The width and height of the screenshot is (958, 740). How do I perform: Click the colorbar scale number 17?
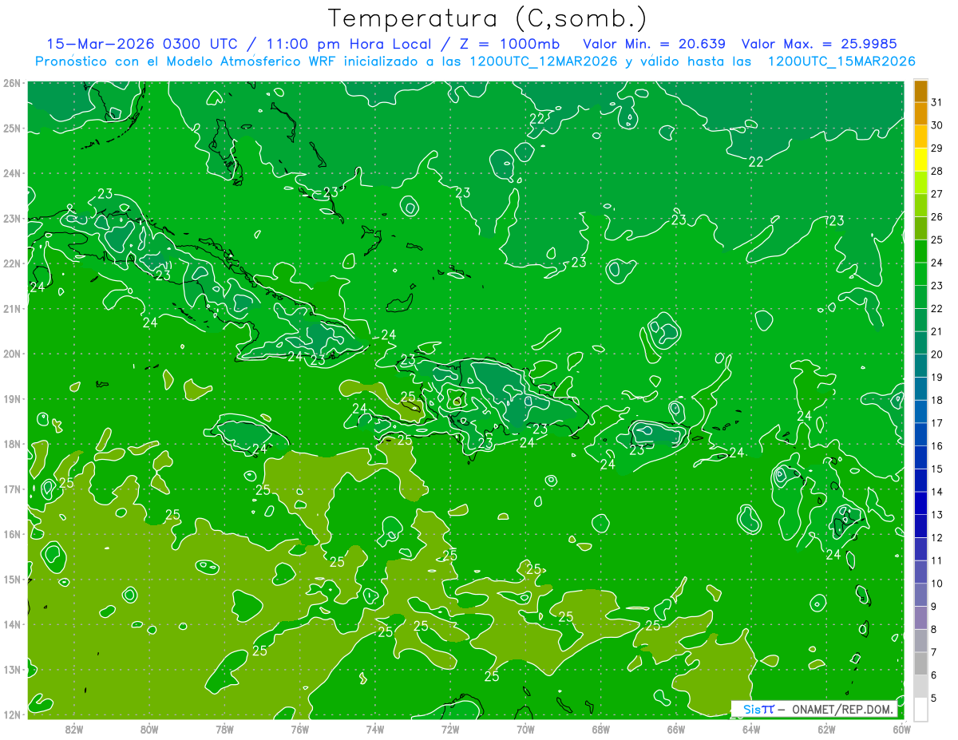(936, 423)
